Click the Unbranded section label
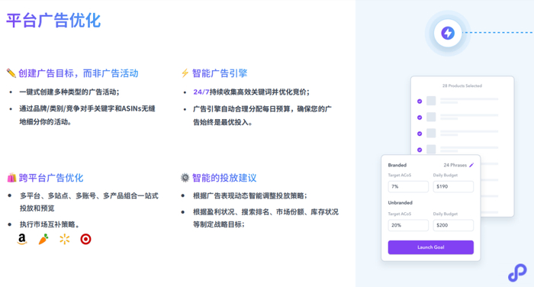This screenshot has height=287, width=534. (x=400, y=202)
